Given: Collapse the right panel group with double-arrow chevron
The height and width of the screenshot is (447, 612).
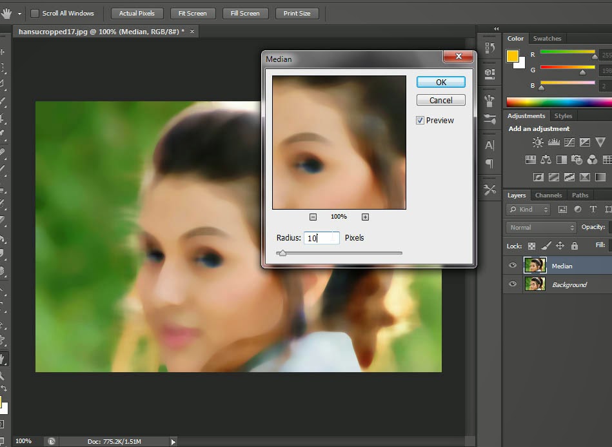Looking at the screenshot, I should point(495,28).
